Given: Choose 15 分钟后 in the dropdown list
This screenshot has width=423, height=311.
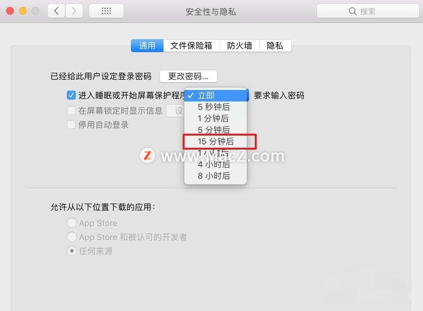Looking at the screenshot, I should click(215, 141).
